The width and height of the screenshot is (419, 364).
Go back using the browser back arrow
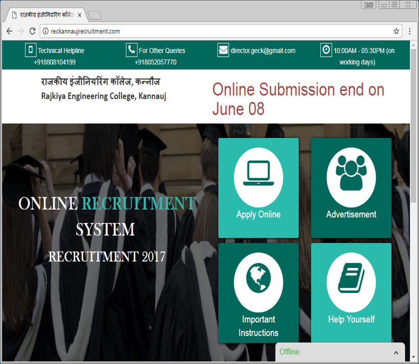[x=10, y=31]
